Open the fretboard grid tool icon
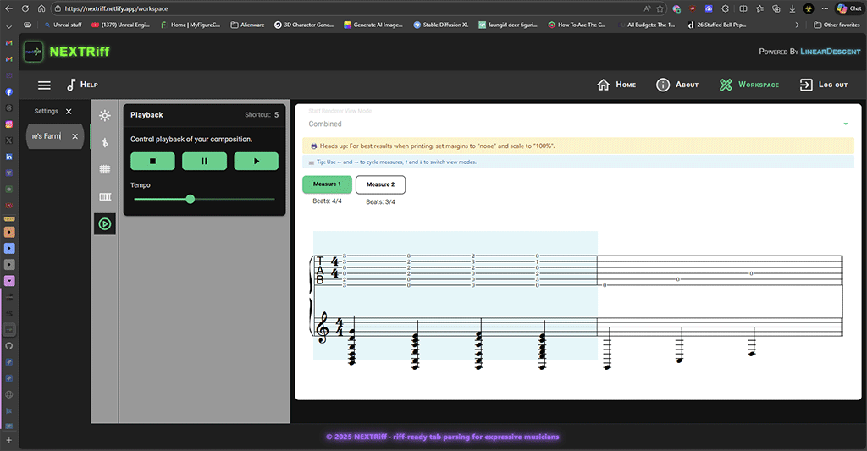The height and width of the screenshot is (451, 867). tap(105, 169)
